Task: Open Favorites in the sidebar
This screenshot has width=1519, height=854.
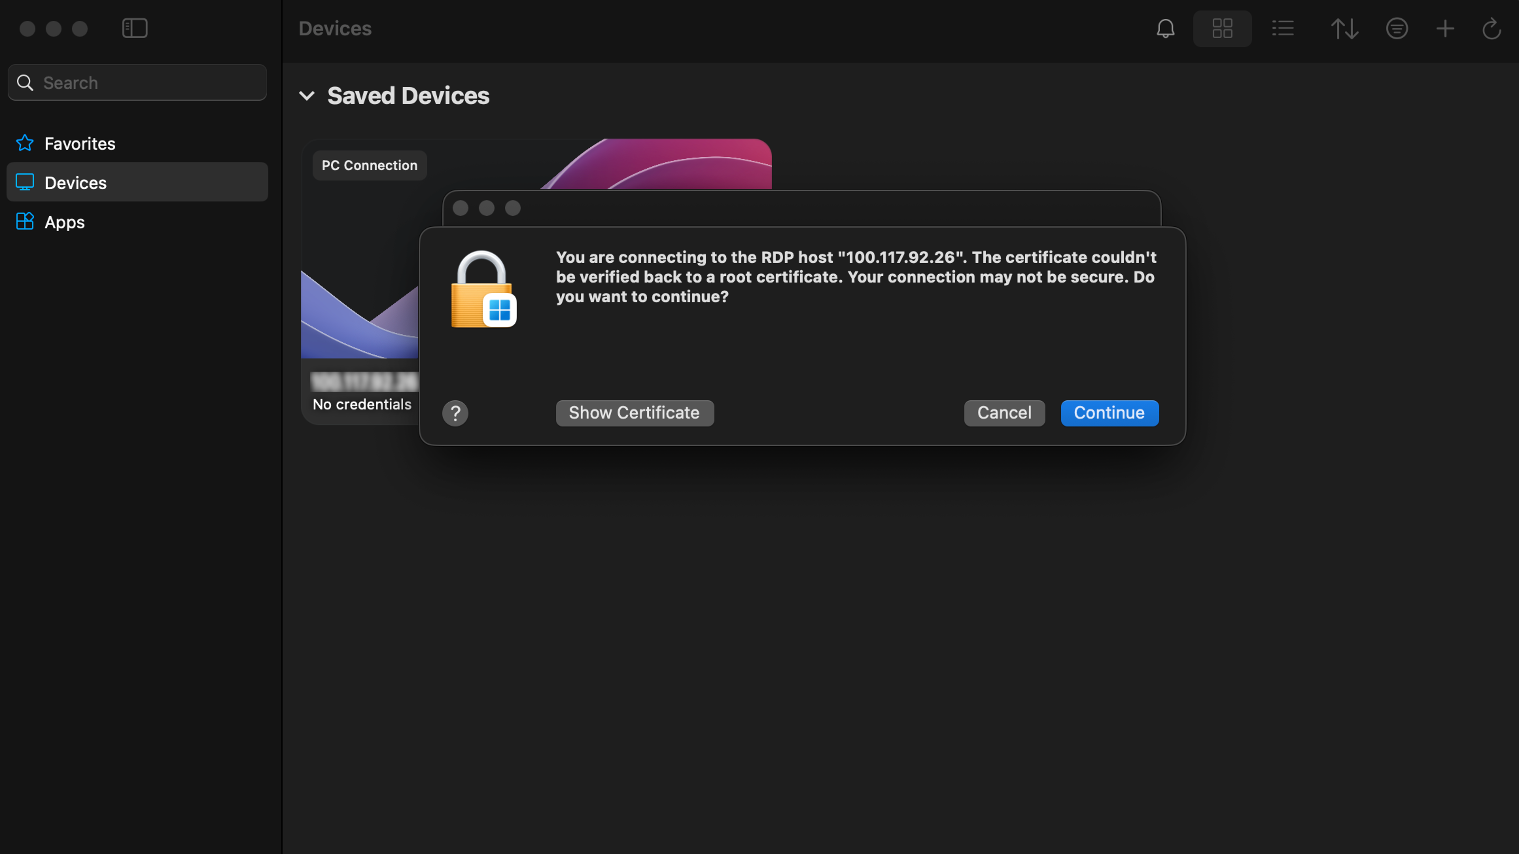Action: coord(80,143)
